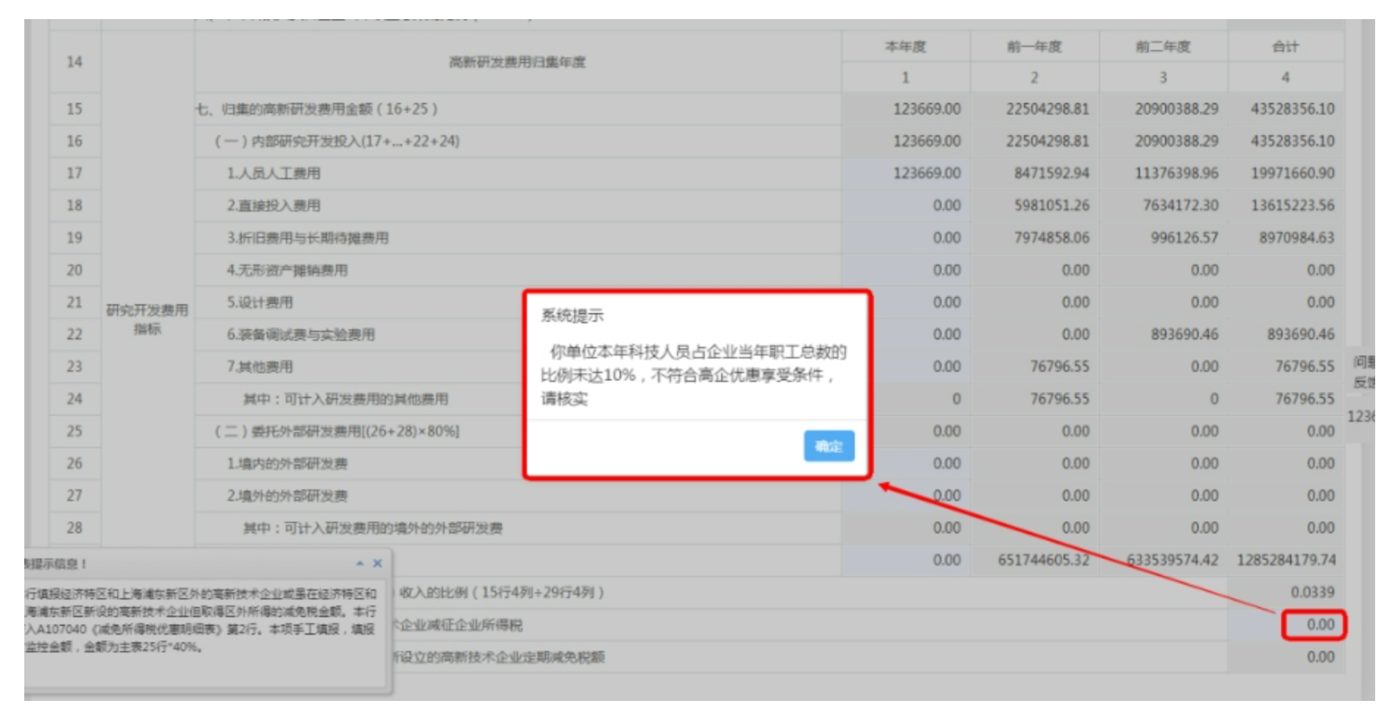The height and width of the screenshot is (709, 1384).
Task: Click total 43528356.10 in row 15
Action: [x=1293, y=109]
